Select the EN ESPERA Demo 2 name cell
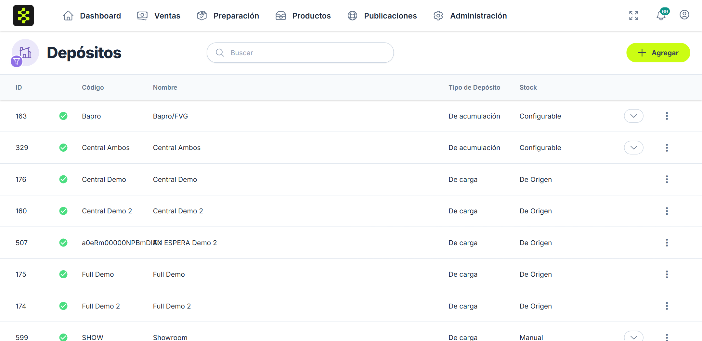Viewport: 702px width, 341px height. click(x=185, y=243)
